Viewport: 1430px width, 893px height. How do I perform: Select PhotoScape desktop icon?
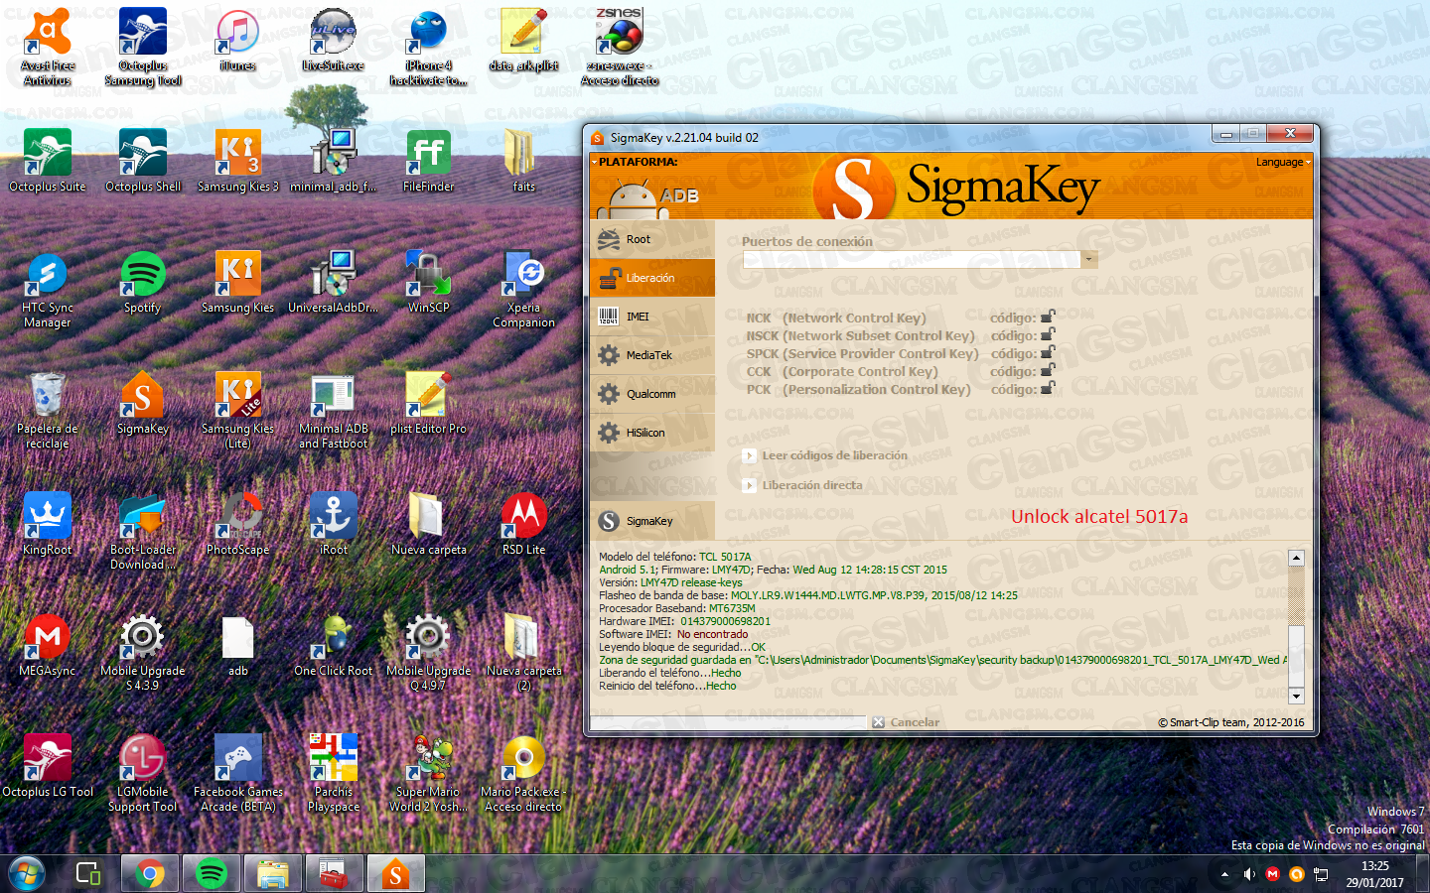point(238,524)
